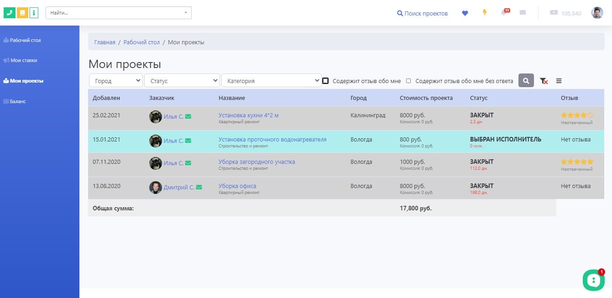The height and width of the screenshot is (298, 612).
Task: Click the lightning bolt icon
Action: click(x=485, y=13)
